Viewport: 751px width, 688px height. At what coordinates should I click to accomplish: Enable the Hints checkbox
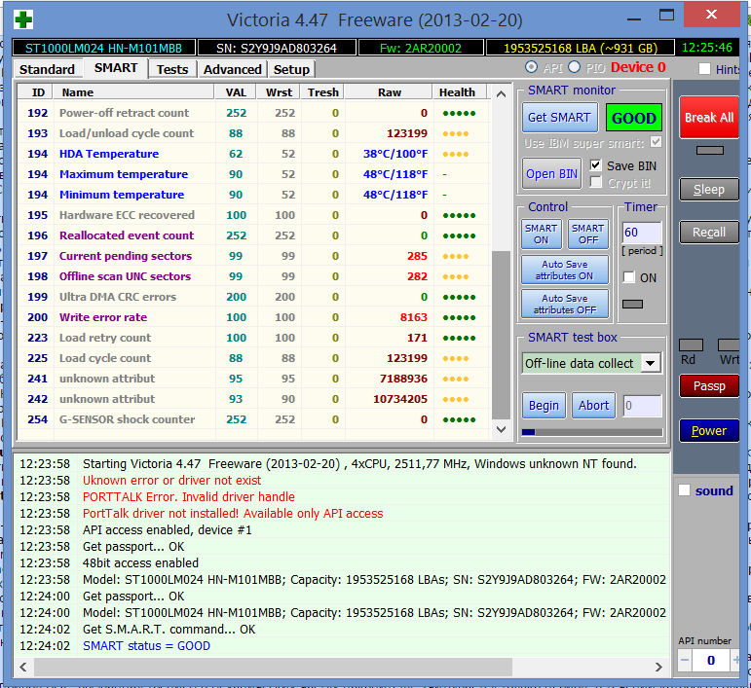704,69
